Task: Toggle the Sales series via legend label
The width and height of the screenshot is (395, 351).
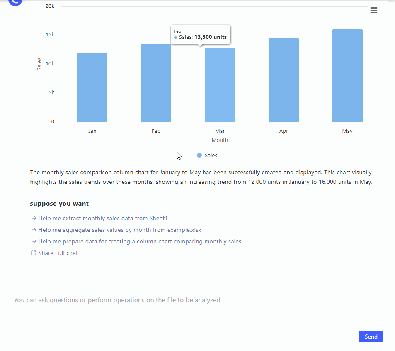Action: (x=211, y=156)
